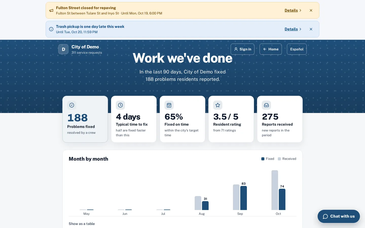365x228 pixels.
Task: Click the Sep received gray bar
Action: click(x=236, y=197)
